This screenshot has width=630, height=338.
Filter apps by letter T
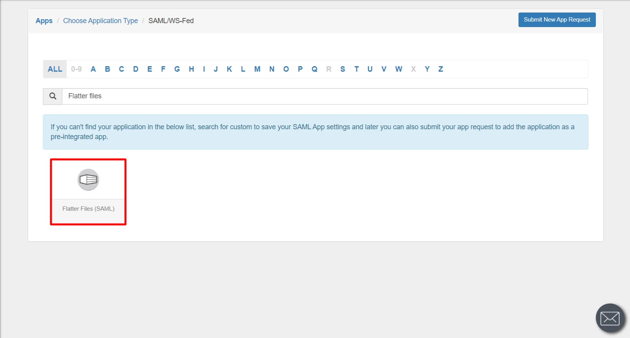(x=356, y=69)
